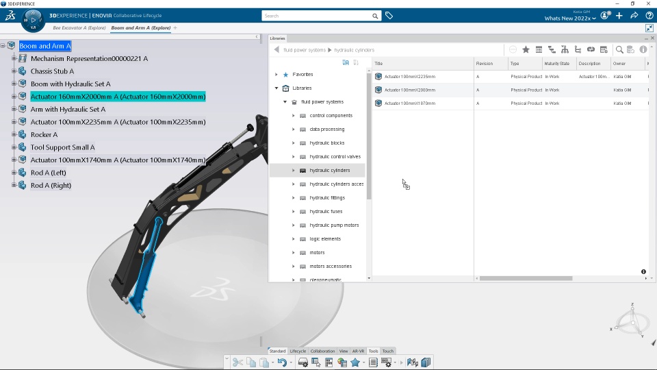Click the database refresh icon in Libraries toolbar
This screenshot has height=370, width=657.
(630, 49)
